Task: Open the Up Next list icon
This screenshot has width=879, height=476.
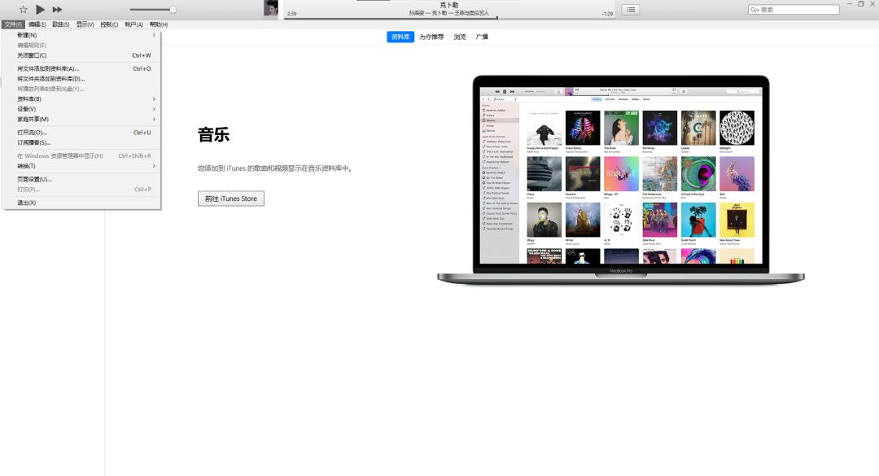Action: (x=631, y=10)
